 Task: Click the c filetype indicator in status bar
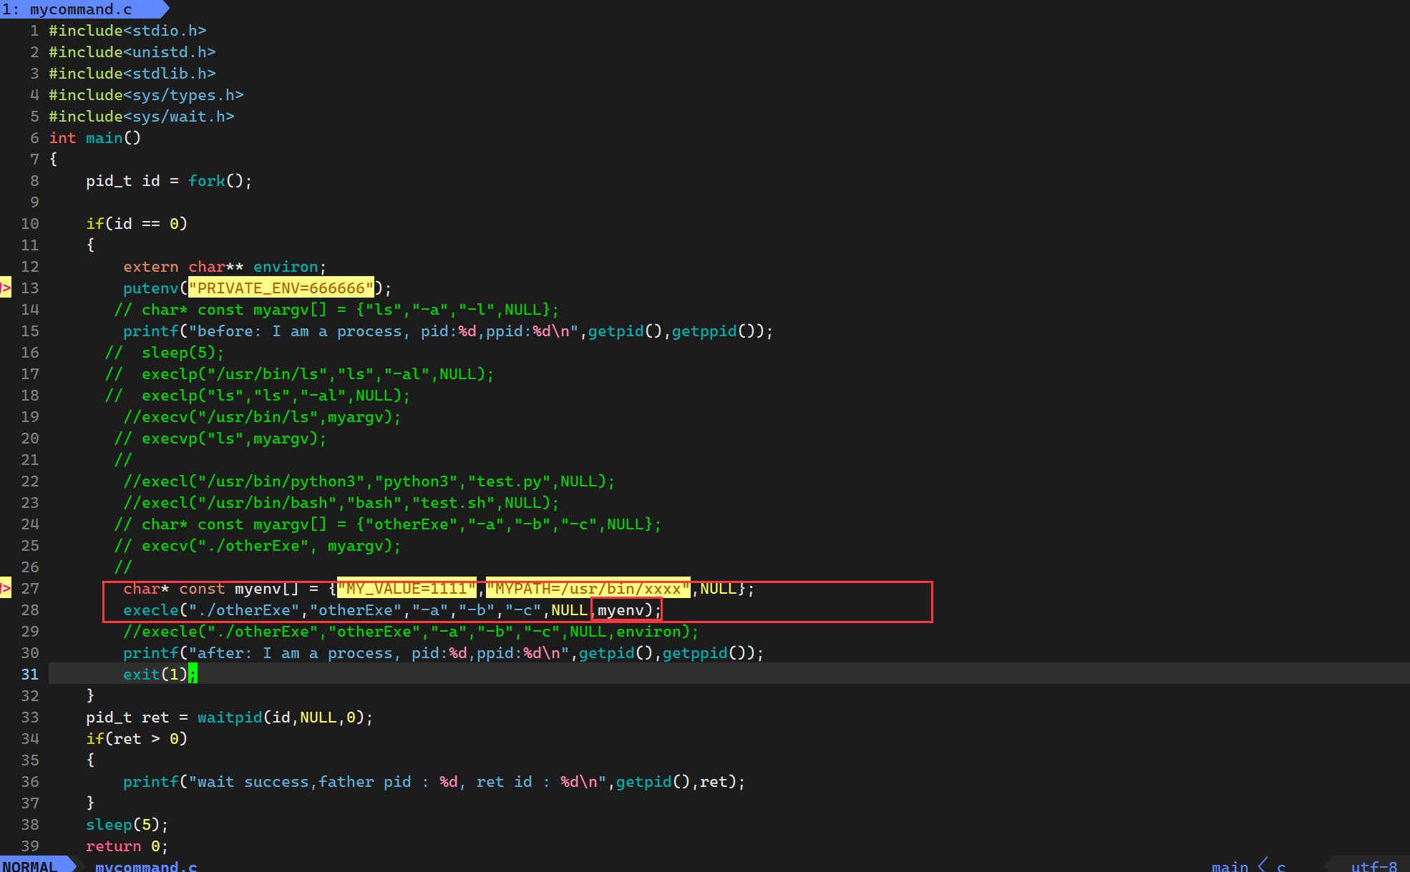1280,866
